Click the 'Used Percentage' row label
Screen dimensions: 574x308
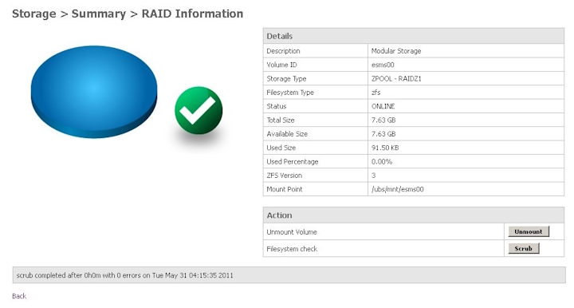tap(293, 162)
